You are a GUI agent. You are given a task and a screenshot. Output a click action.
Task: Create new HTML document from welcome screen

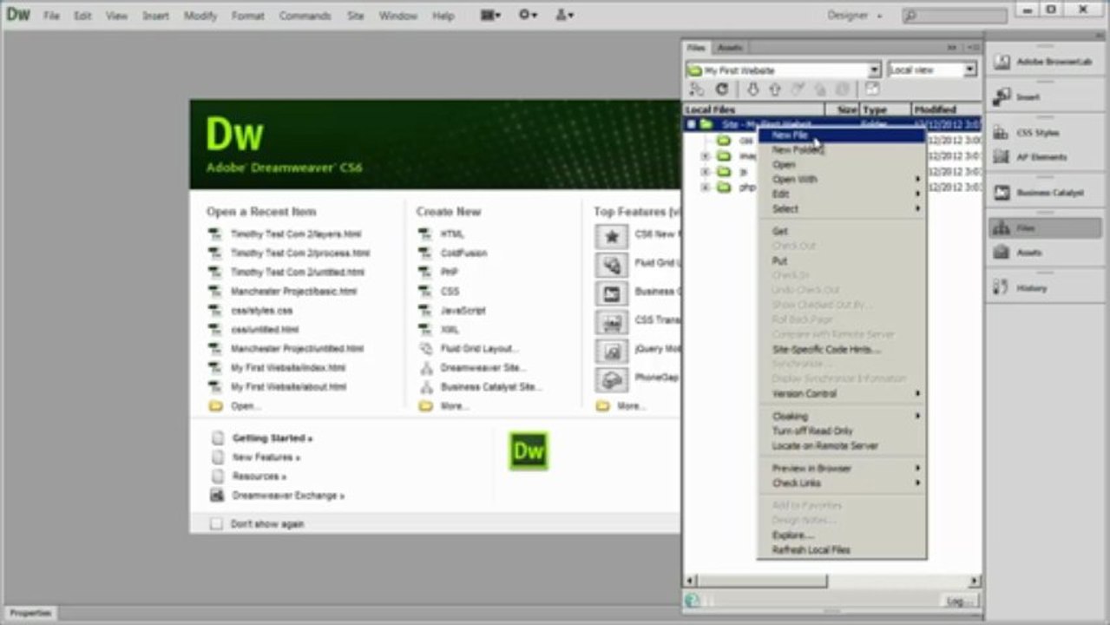451,234
